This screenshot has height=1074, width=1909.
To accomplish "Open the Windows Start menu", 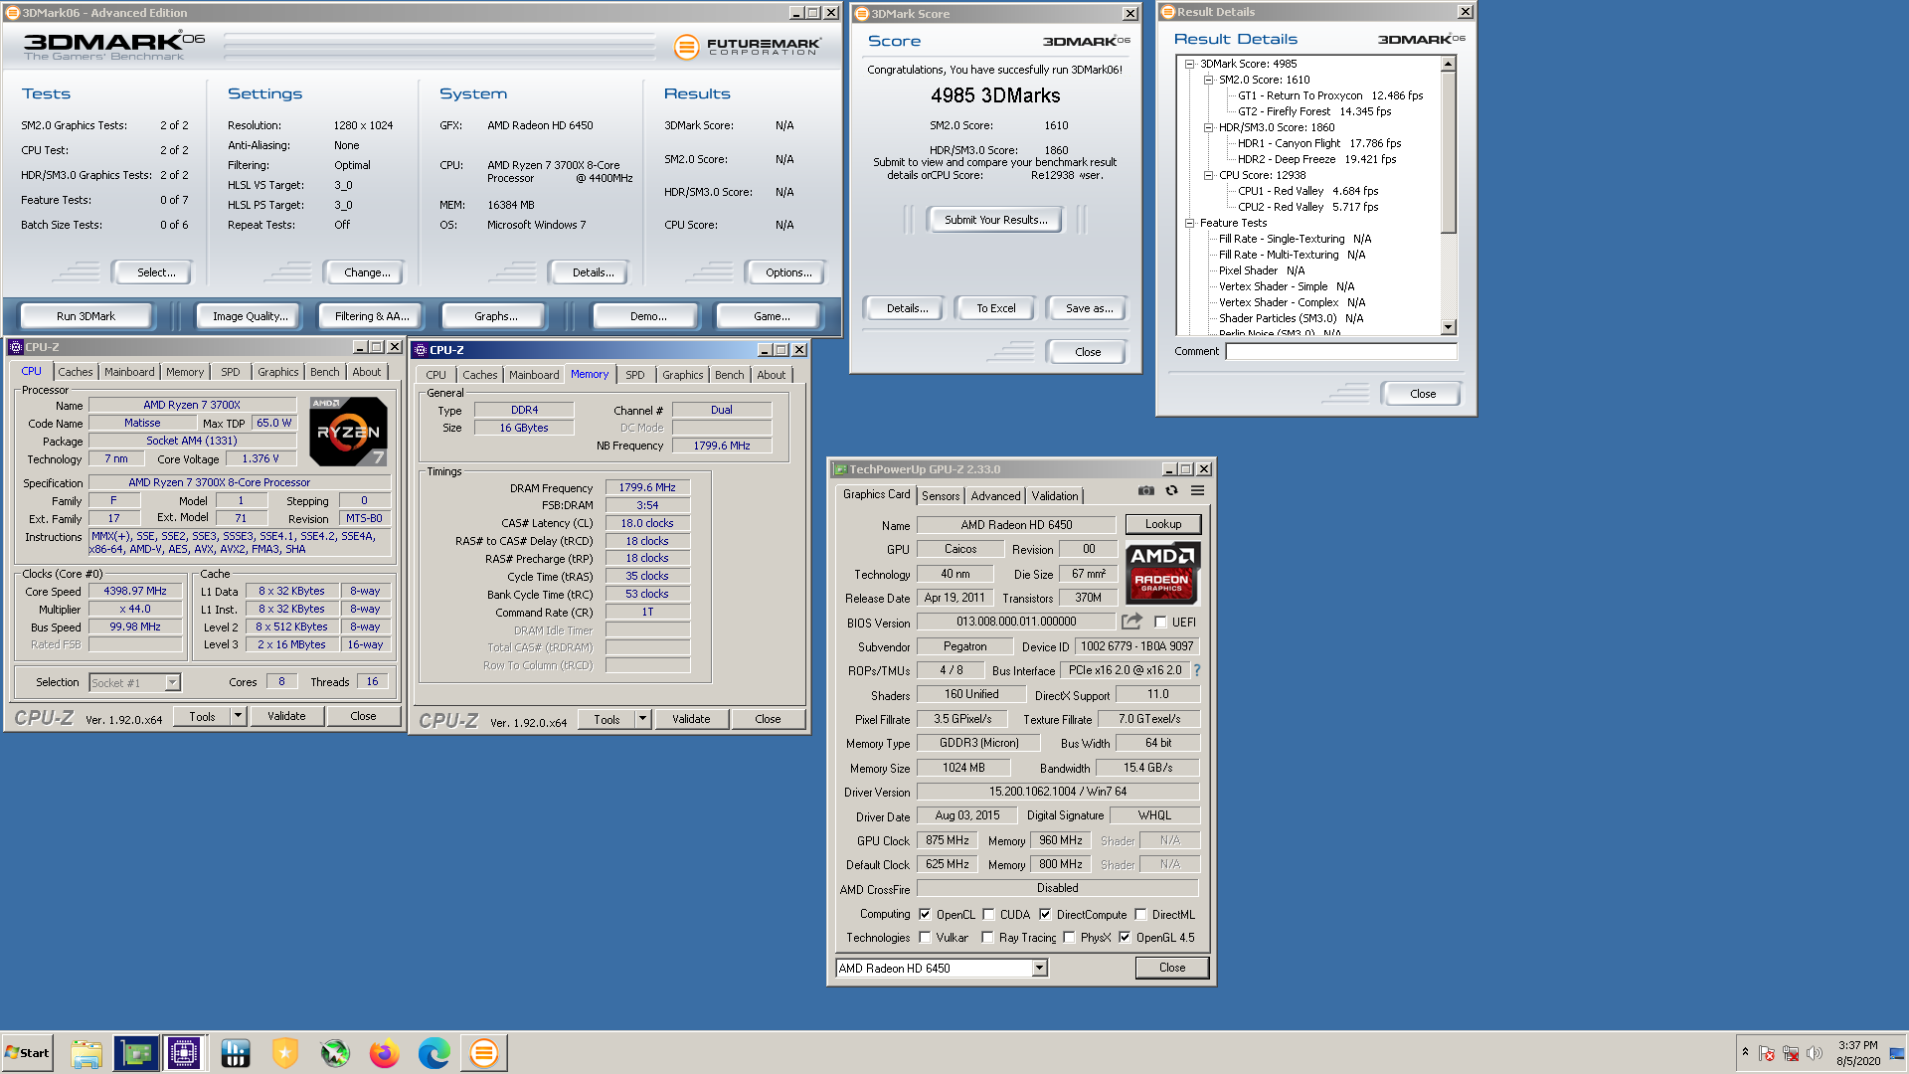I will 27,1053.
